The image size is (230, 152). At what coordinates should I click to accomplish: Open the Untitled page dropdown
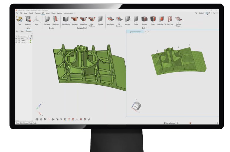[x=201, y=13]
